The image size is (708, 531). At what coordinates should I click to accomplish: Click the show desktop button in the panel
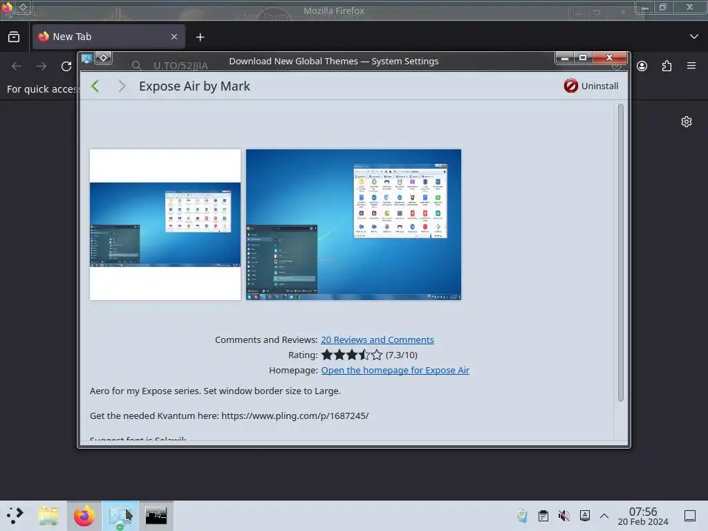coord(690,516)
